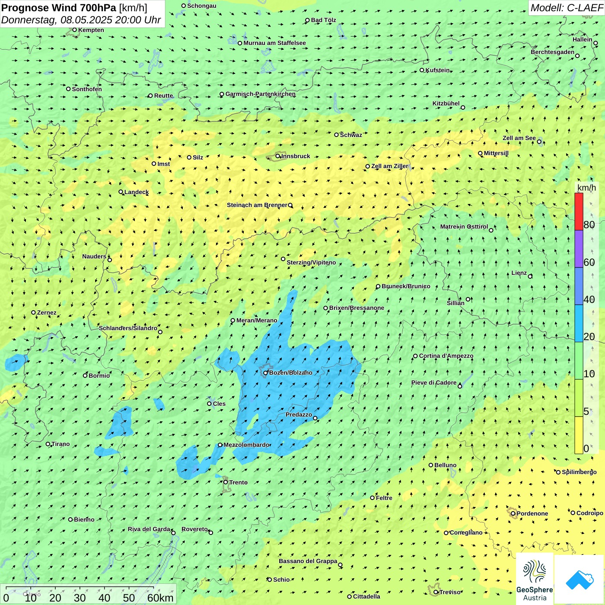Viewport: 605px width, 605px height.
Task: Click the Conegliano label
Action: point(466,532)
